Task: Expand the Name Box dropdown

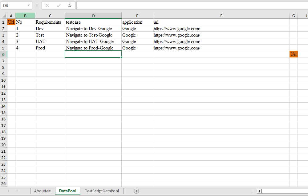Action: coord(29,6)
